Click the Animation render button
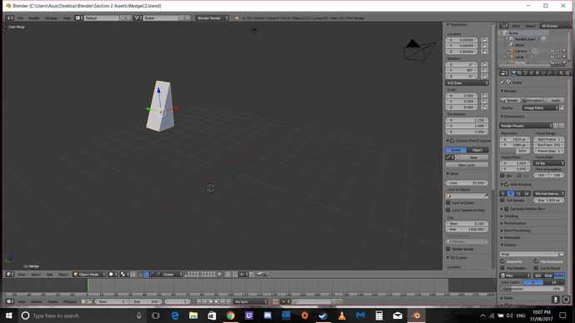Viewport: 575px width, 323px height. click(x=532, y=100)
